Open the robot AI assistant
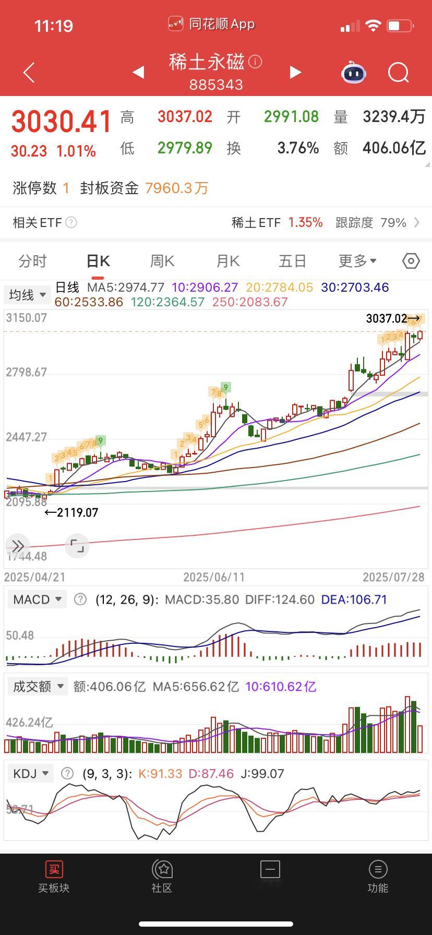This screenshot has width=432, height=935. [354, 73]
